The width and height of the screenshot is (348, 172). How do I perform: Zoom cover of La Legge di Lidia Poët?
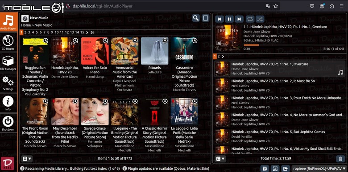point(195,101)
